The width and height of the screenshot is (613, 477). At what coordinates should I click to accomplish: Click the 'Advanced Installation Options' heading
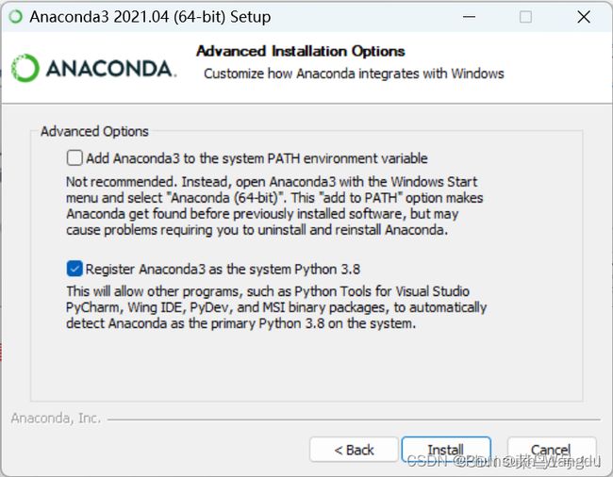(x=300, y=51)
